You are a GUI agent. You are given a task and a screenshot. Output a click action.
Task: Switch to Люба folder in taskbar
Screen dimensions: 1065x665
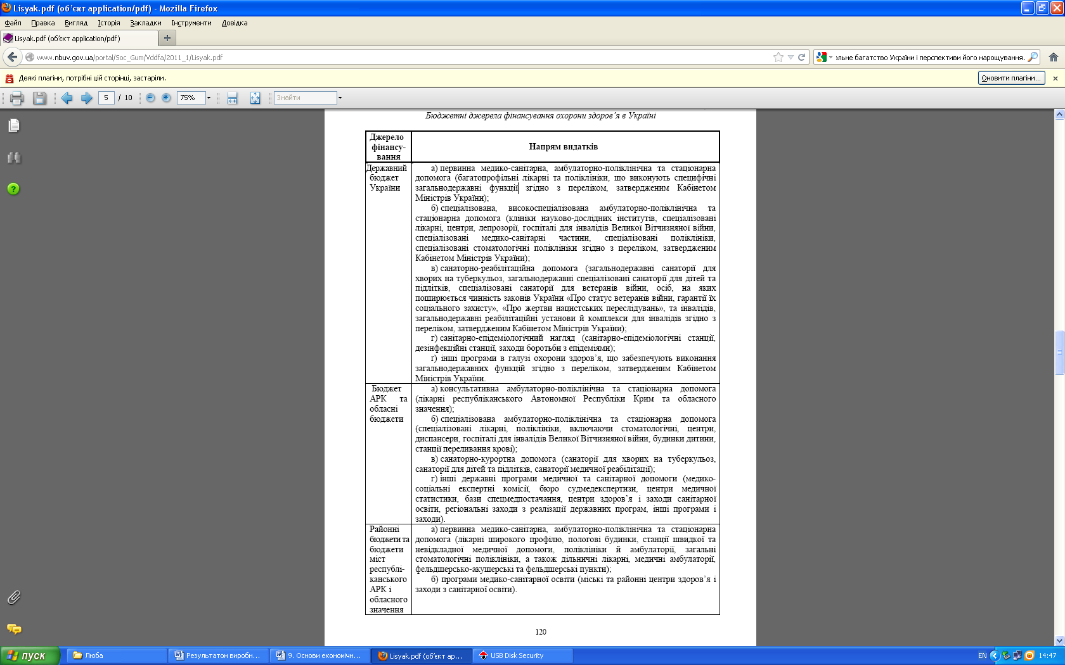(x=117, y=655)
